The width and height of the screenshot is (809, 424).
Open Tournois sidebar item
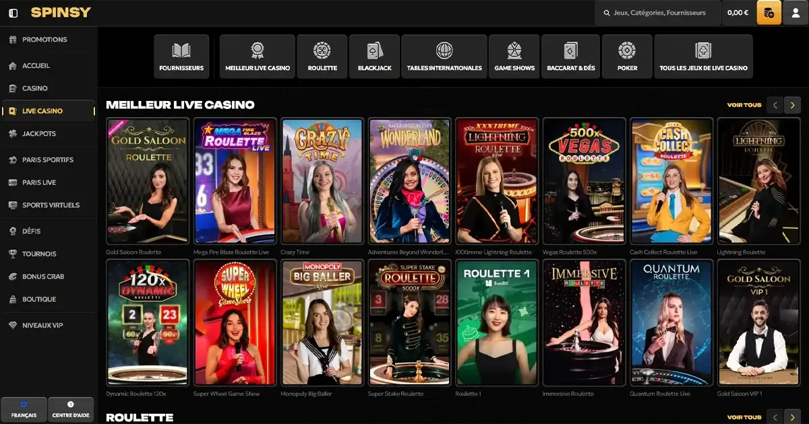tap(49, 254)
